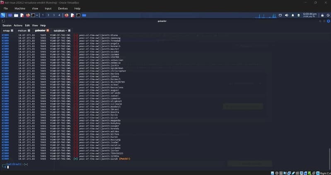
Task: Open the Session menu in terminal
Action: 7,26
